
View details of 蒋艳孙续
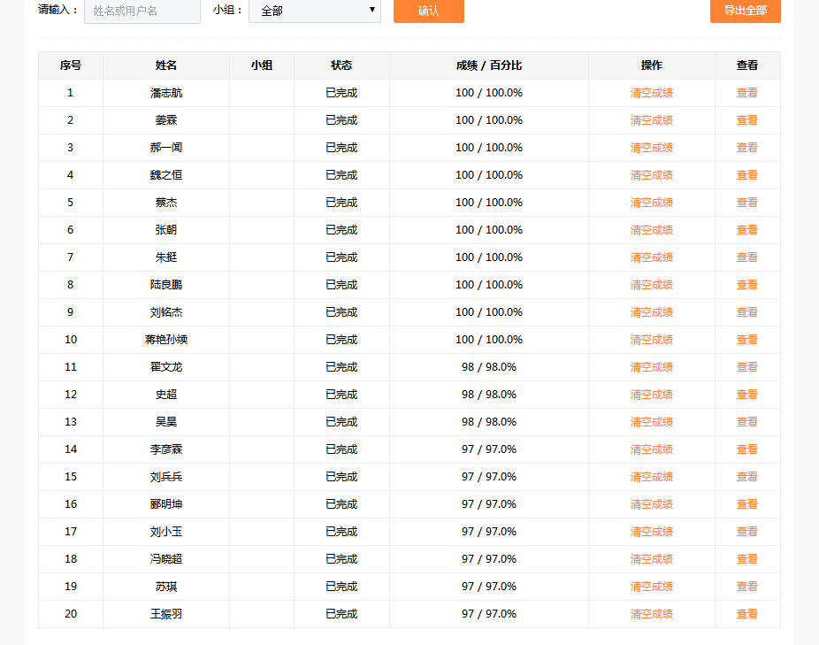[746, 340]
